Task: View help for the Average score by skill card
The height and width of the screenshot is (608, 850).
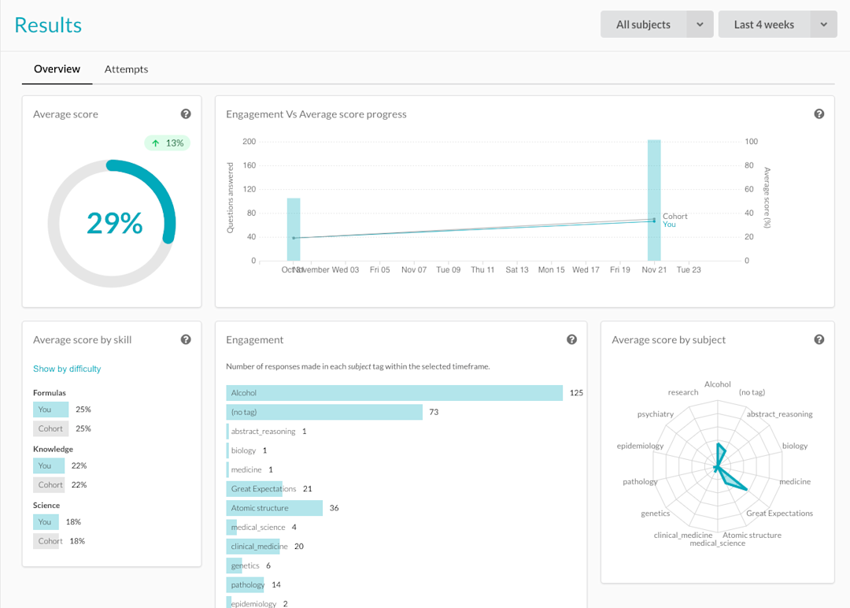Action: click(186, 339)
